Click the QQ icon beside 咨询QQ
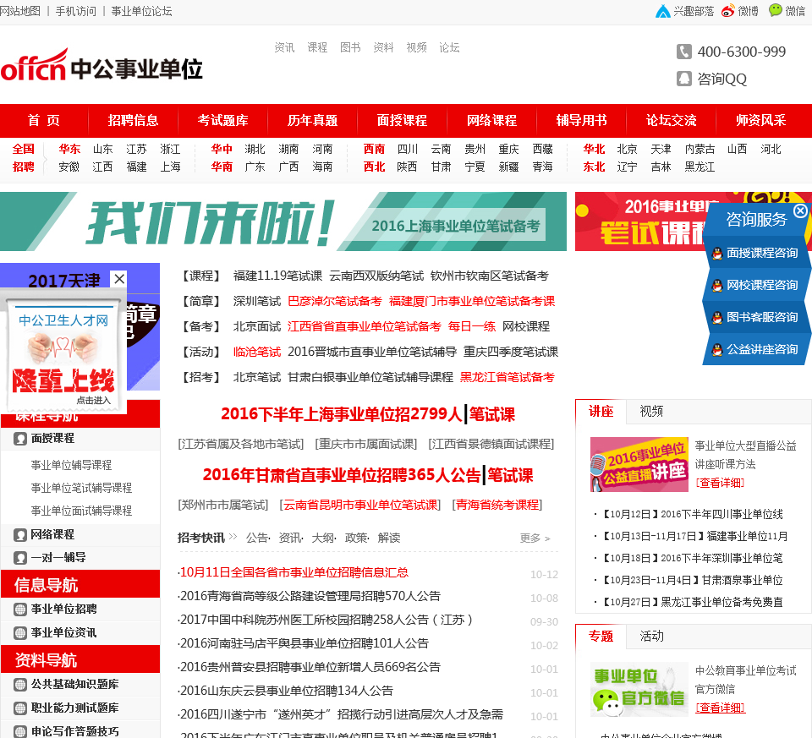The width and height of the screenshot is (812, 738). click(684, 79)
